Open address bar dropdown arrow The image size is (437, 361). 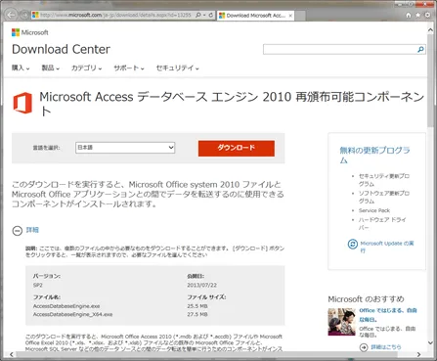click(x=204, y=15)
